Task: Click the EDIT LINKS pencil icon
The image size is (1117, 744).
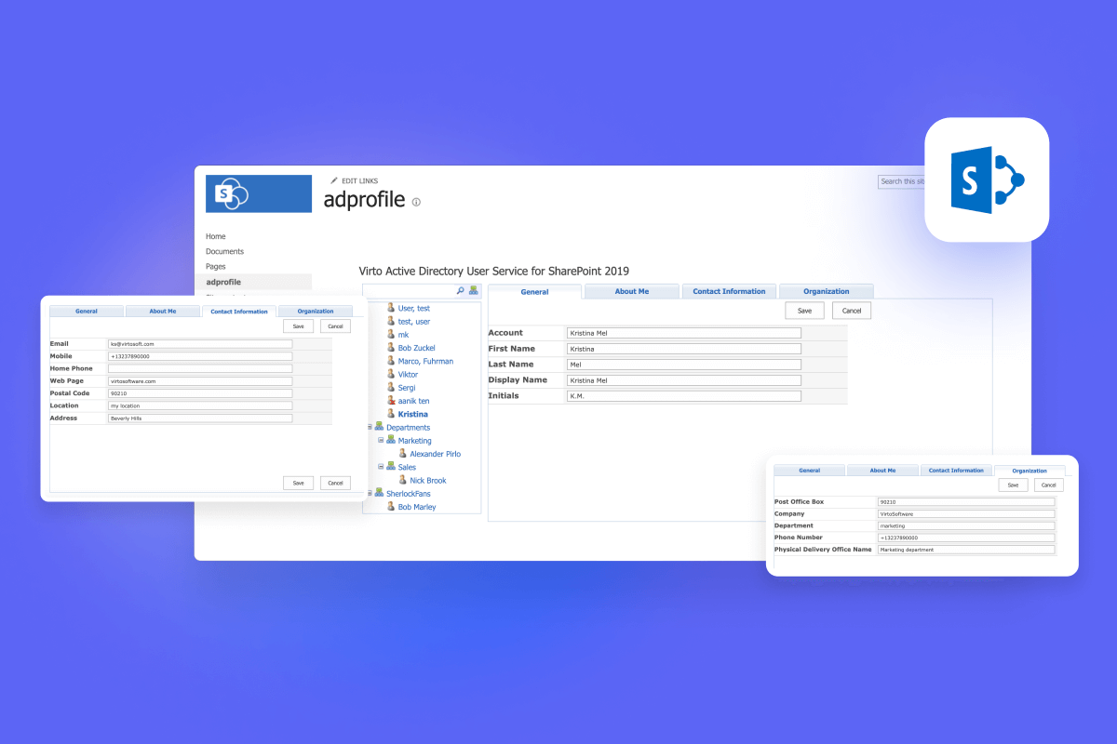Action: point(334,180)
